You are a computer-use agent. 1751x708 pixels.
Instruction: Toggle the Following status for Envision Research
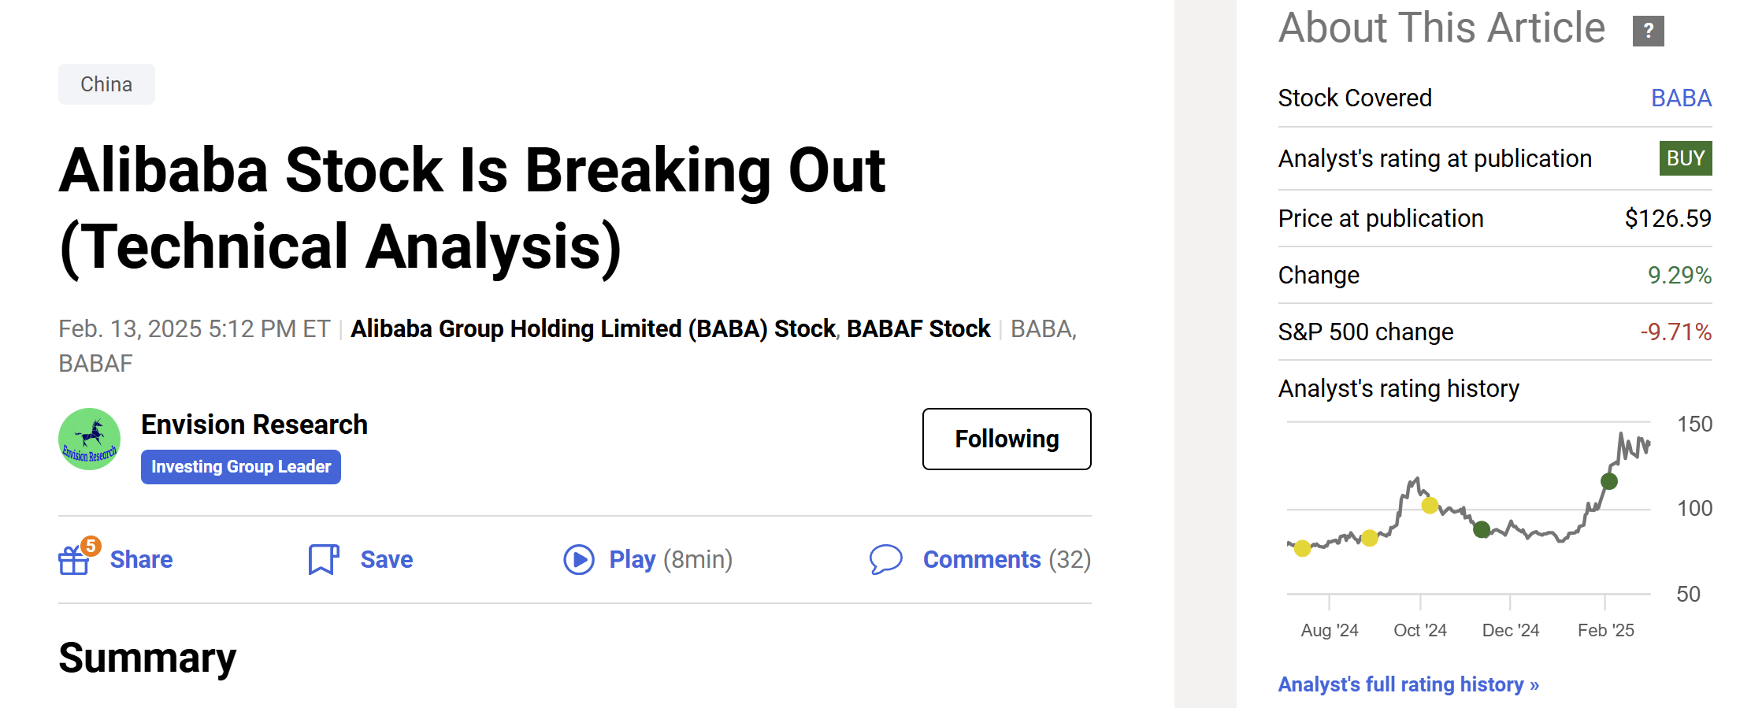(1006, 439)
